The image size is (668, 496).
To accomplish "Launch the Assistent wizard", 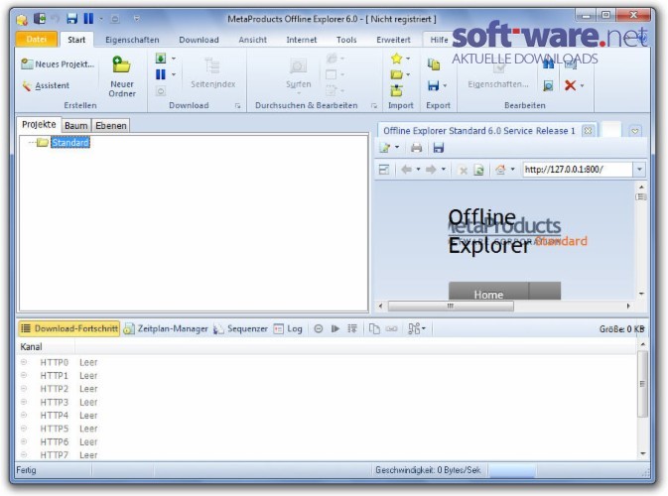I will [x=46, y=85].
